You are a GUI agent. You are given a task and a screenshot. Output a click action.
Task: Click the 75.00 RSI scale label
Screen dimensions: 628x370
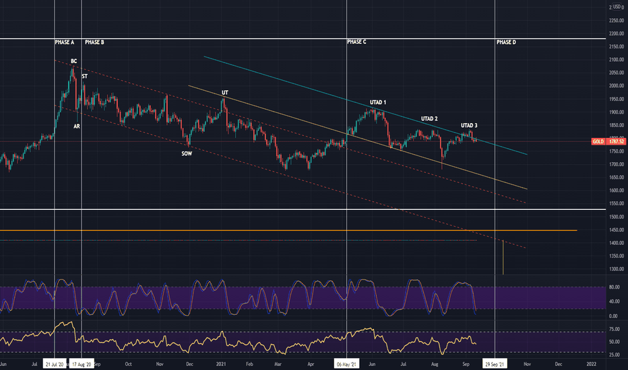614,329
